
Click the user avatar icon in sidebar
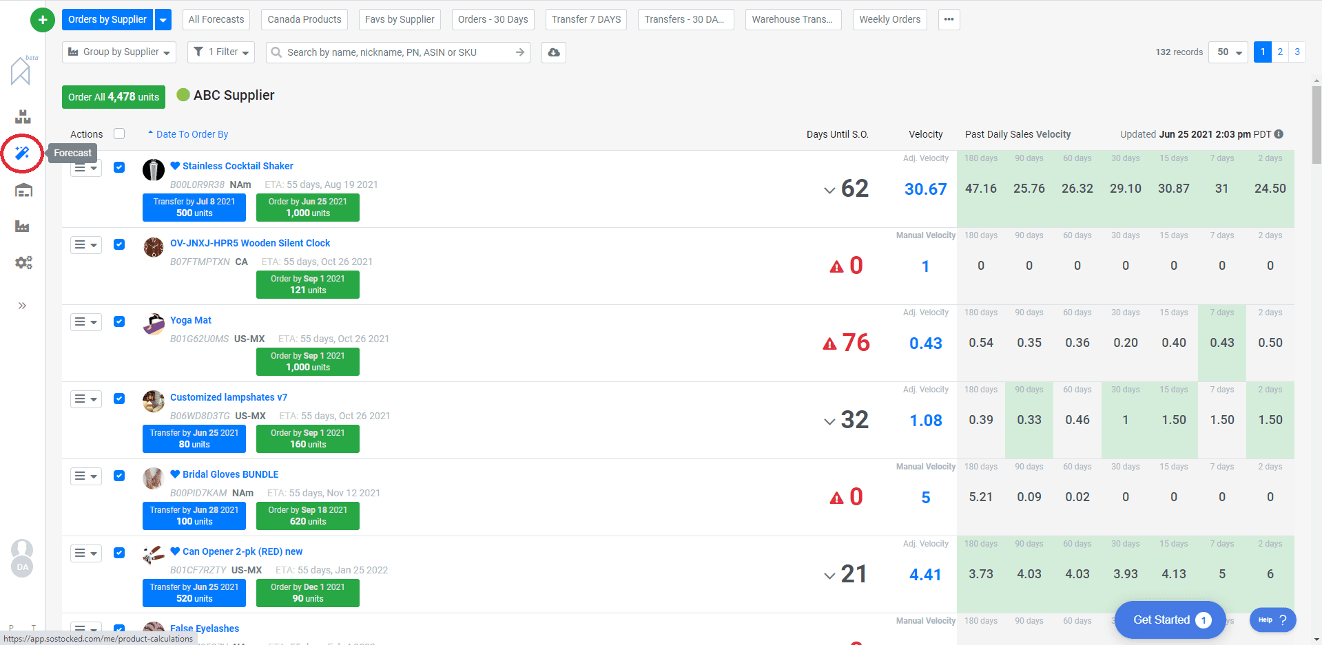point(22,549)
